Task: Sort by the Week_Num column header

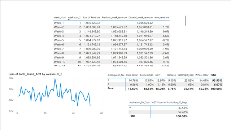Action: point(60,17)
